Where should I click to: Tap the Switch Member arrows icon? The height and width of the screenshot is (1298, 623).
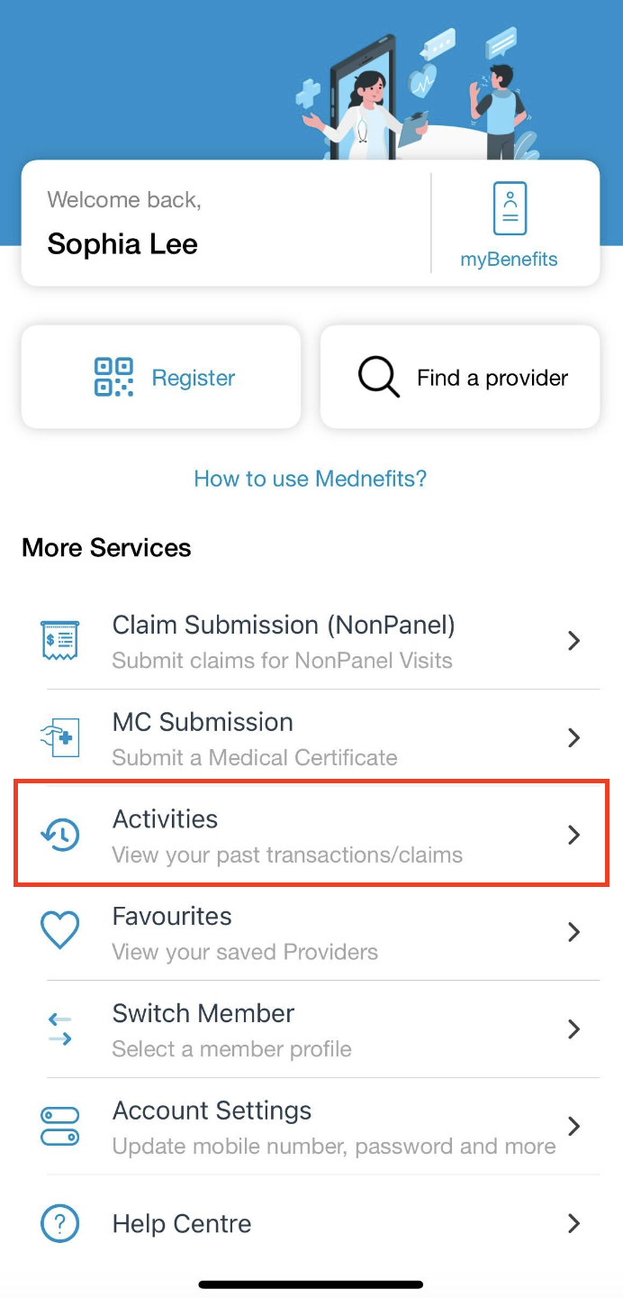(x=60, y=1028)
